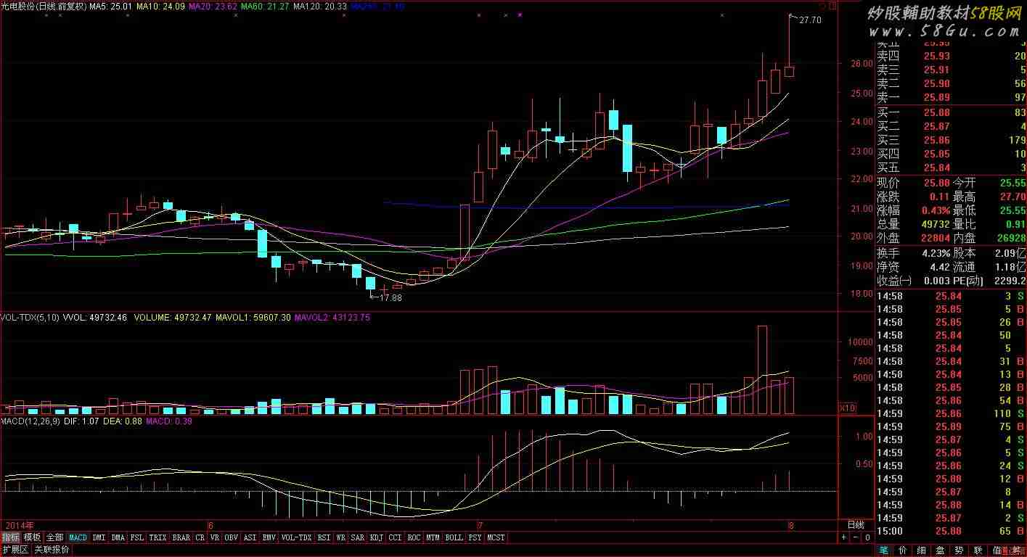Click the 全部 button in indicator bar
1027x557 pixels.
point(55,537)
